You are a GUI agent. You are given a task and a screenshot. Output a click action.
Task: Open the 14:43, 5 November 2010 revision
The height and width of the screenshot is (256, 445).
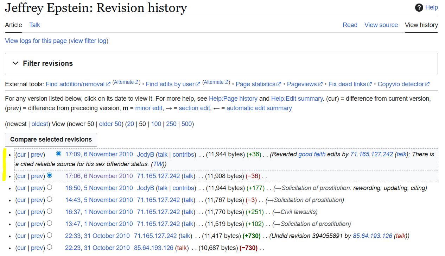pos(99,200)
